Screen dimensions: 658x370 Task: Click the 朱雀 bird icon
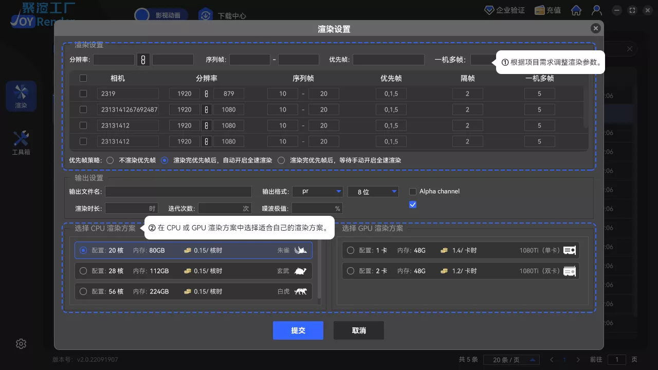300,250
